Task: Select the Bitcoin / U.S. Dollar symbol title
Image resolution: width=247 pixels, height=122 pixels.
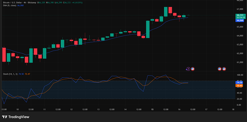Action: [x=12, y=3]
